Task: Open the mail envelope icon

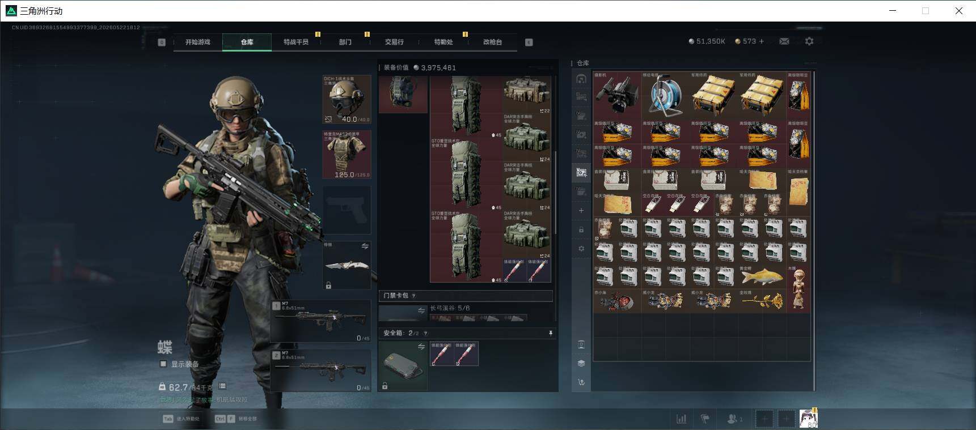Action: pyautogui.click(x=784, y=41)
